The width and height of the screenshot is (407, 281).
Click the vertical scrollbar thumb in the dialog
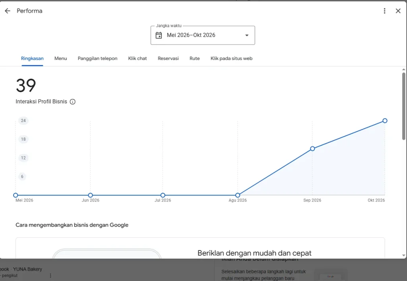(x=404, y=107)
